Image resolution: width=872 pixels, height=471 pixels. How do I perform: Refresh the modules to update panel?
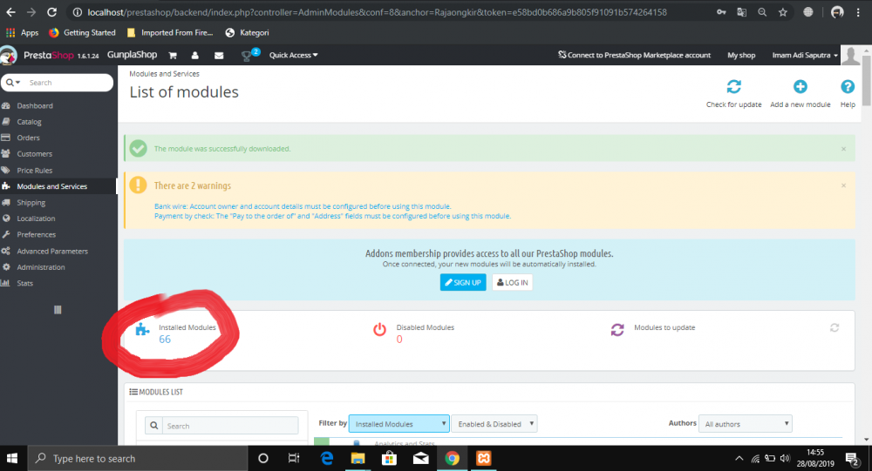point(835,327)
